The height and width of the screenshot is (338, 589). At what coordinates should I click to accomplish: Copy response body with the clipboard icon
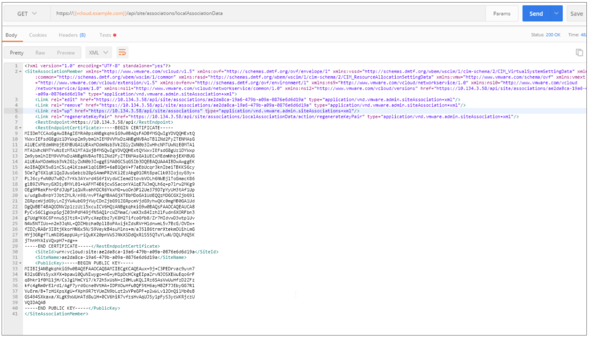579,52
